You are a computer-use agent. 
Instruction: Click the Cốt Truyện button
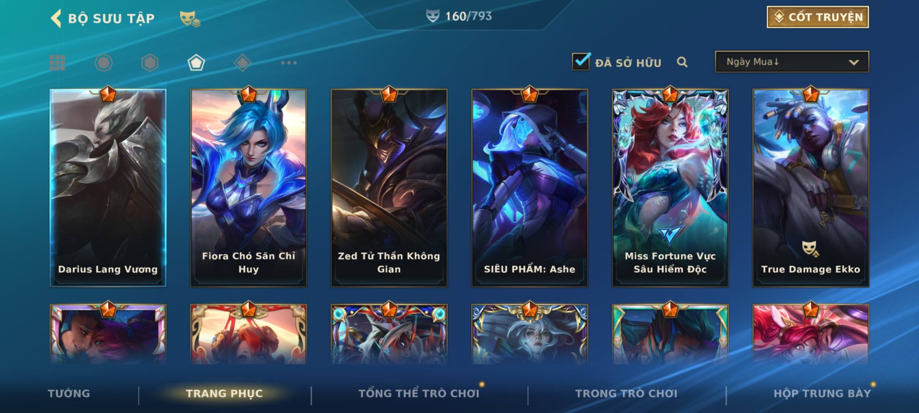[818, 17]
